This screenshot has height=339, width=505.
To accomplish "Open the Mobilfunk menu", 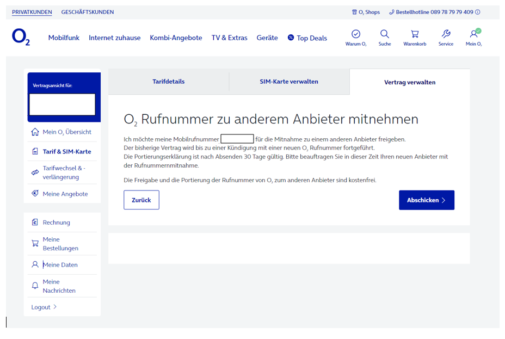I will (64, 38).
